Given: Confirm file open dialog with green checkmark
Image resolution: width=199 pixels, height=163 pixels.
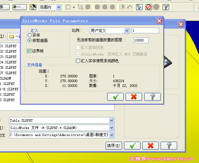Looking at the screenshot, I should pos(132,146).
